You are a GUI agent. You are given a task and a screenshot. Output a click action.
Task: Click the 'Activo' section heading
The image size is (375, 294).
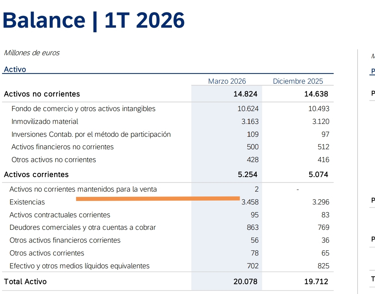[15, 69]
